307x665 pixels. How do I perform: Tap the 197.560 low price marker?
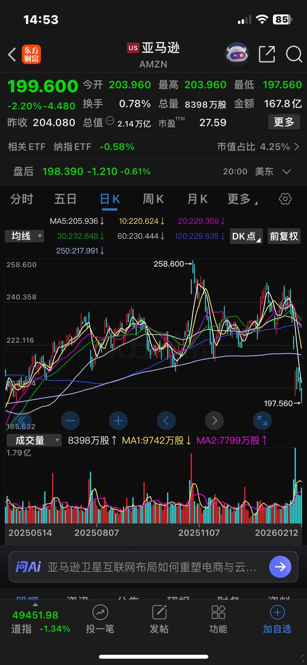coord(282,403)
